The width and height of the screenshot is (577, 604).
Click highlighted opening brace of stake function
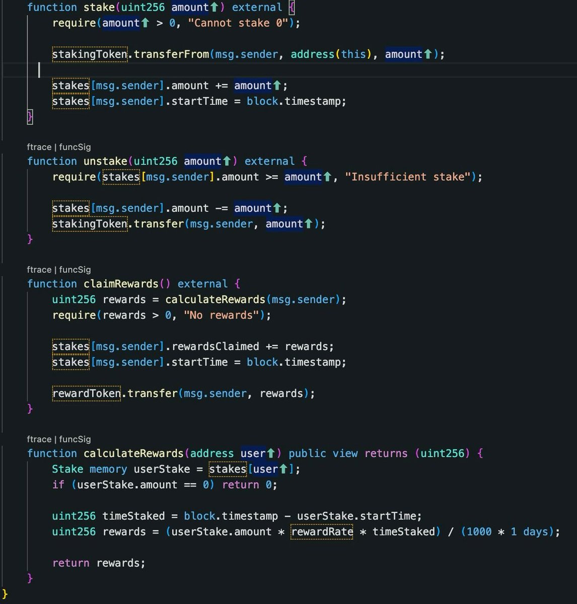292,8
